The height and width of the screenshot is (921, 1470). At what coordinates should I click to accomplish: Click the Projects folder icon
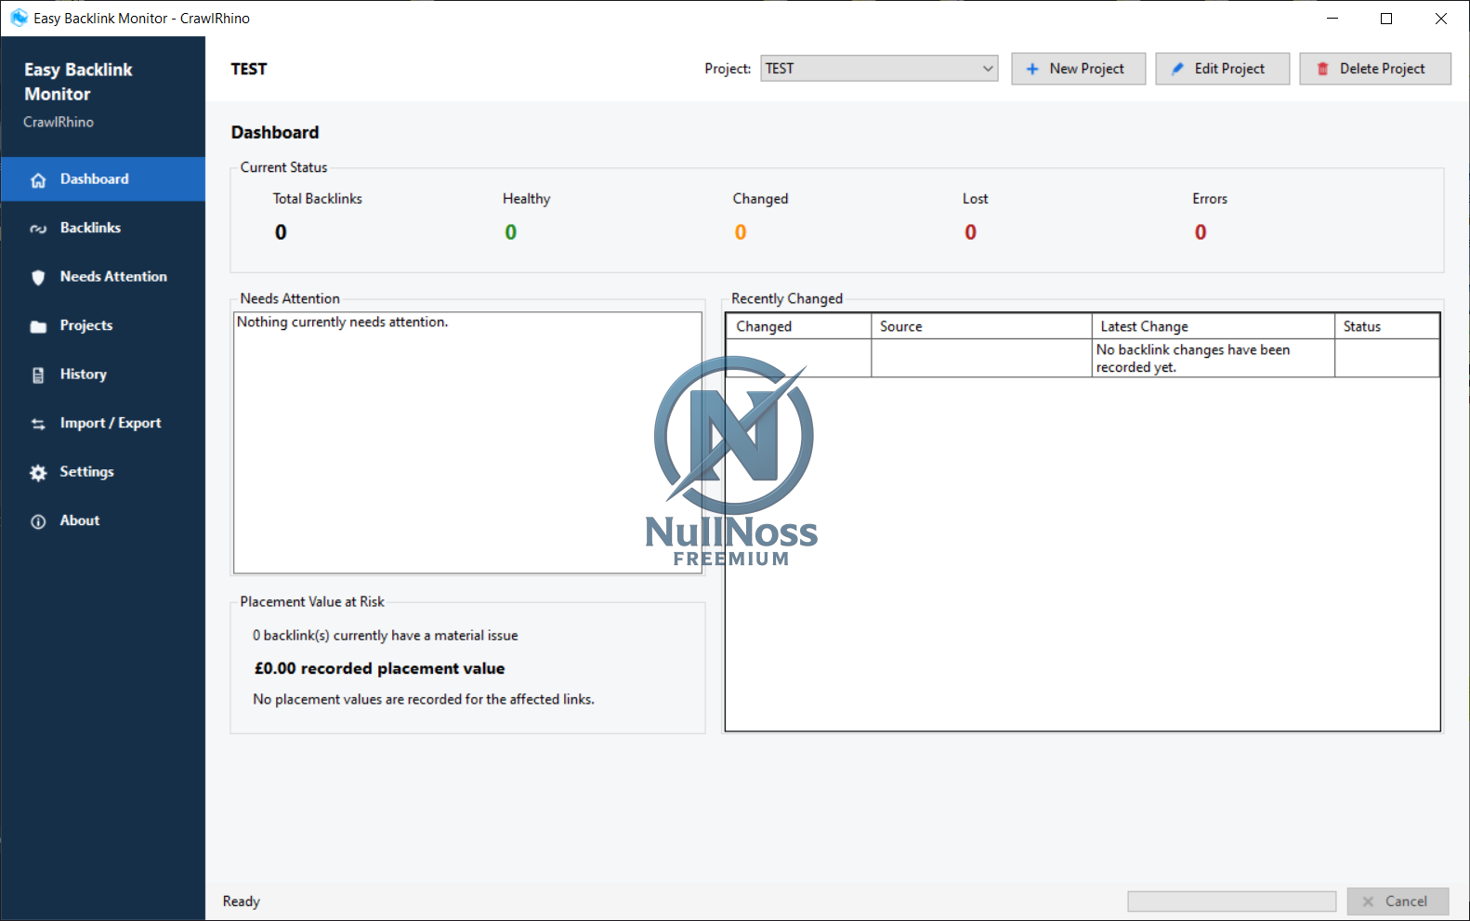tap(38, 326)
